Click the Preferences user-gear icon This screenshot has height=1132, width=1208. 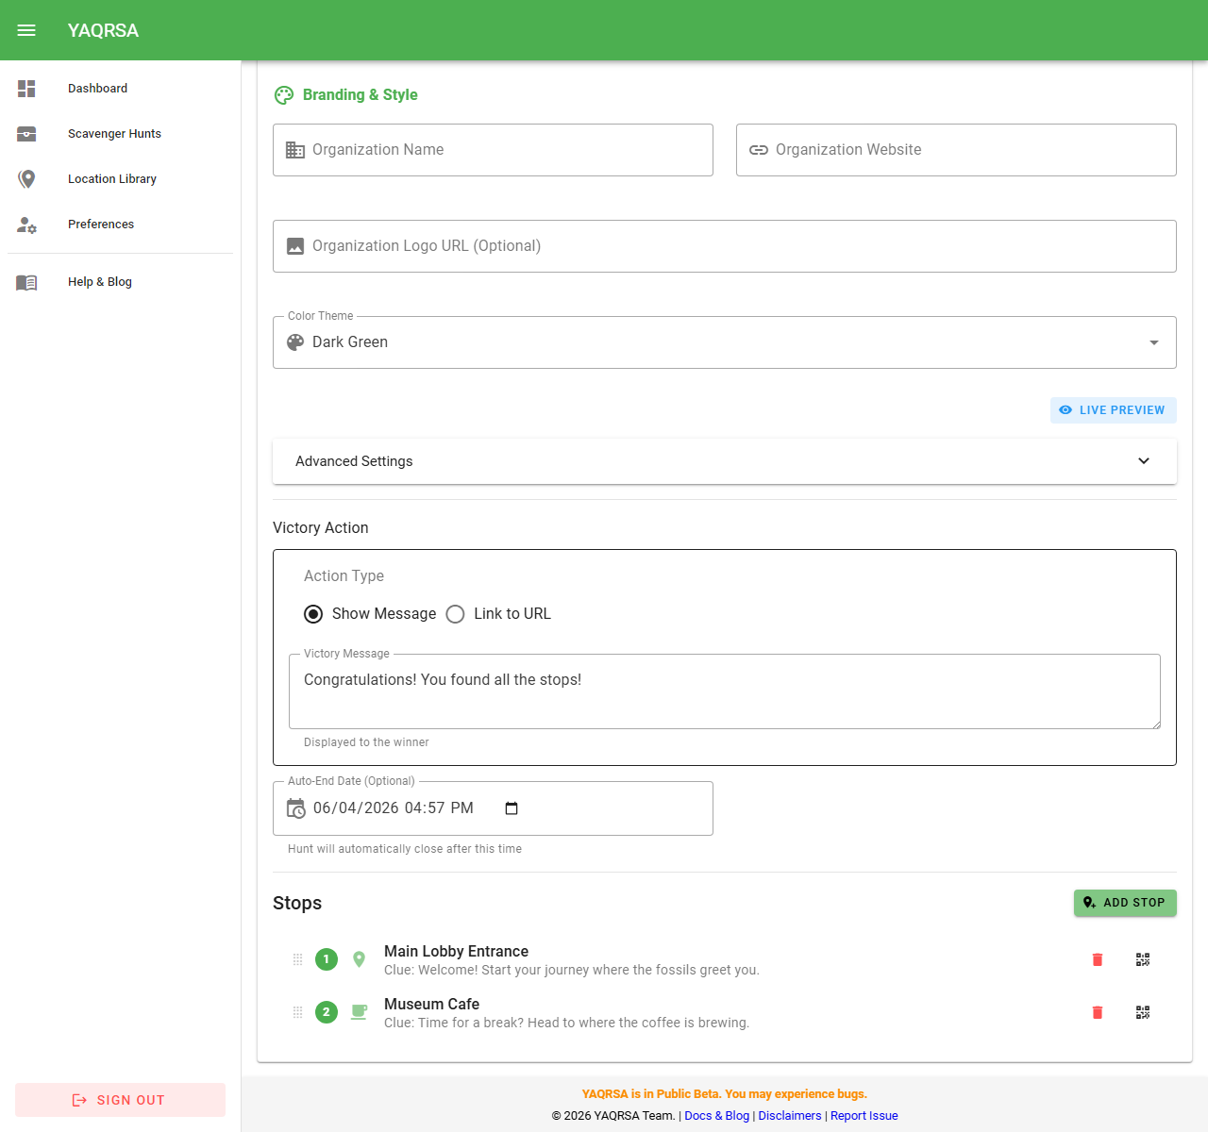click(x=26, y=225)
